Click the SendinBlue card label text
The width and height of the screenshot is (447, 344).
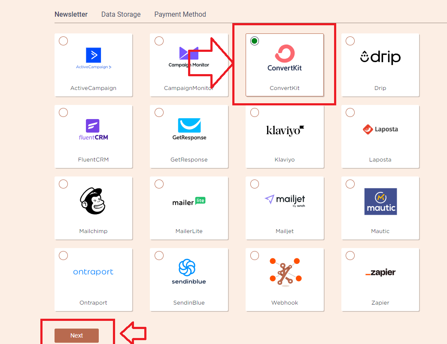pyautogui.click(x=189, y=303)
